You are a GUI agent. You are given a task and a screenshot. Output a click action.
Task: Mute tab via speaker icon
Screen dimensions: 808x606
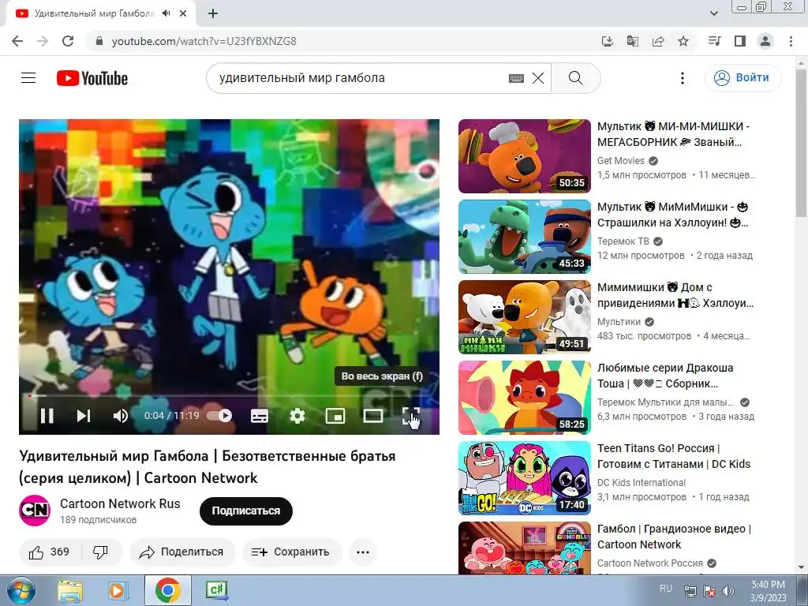166,13
